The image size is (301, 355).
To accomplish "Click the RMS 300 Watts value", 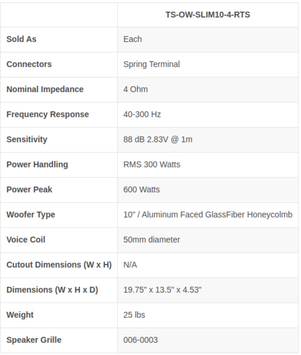I will coord(152,165).
